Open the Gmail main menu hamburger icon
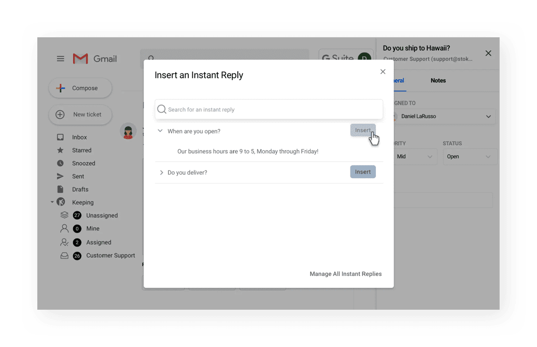The width and height of the screenshot is (537, 347). click(60, 59)
